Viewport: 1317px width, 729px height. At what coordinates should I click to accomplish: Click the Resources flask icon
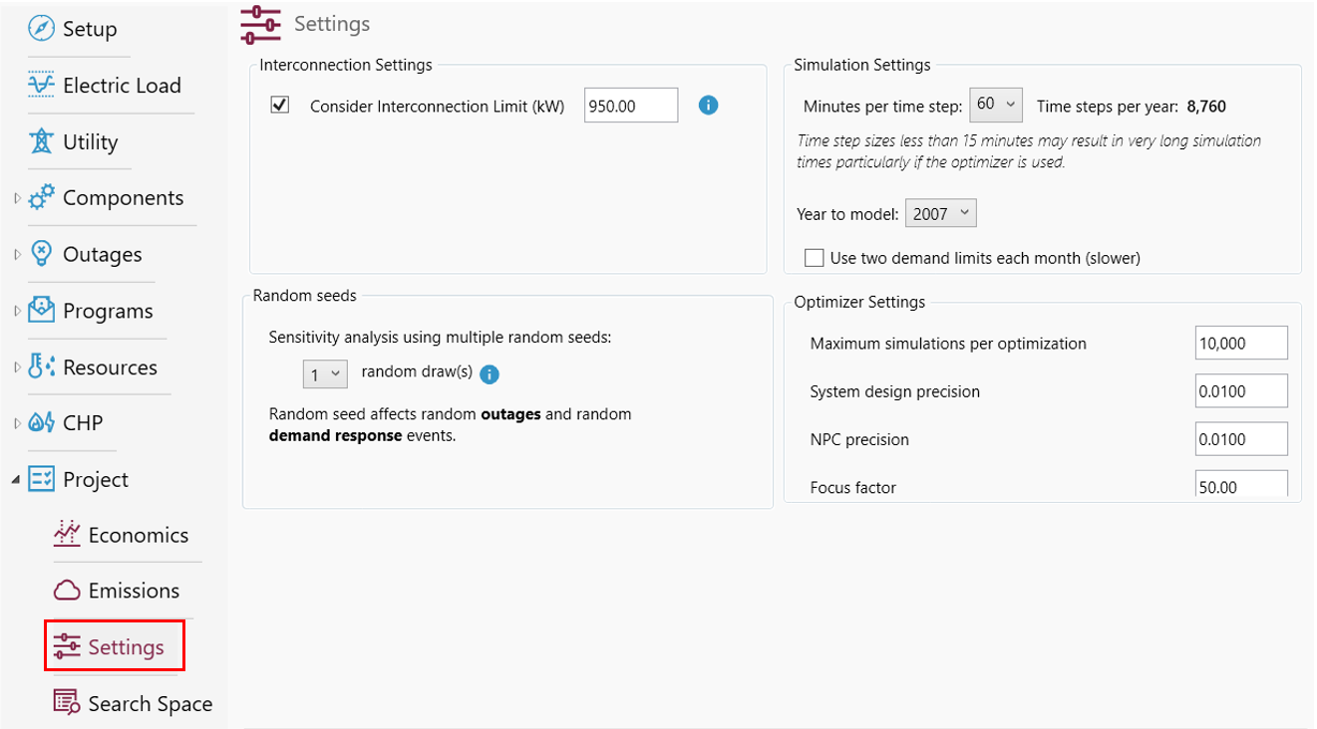(x=41, y=366)
